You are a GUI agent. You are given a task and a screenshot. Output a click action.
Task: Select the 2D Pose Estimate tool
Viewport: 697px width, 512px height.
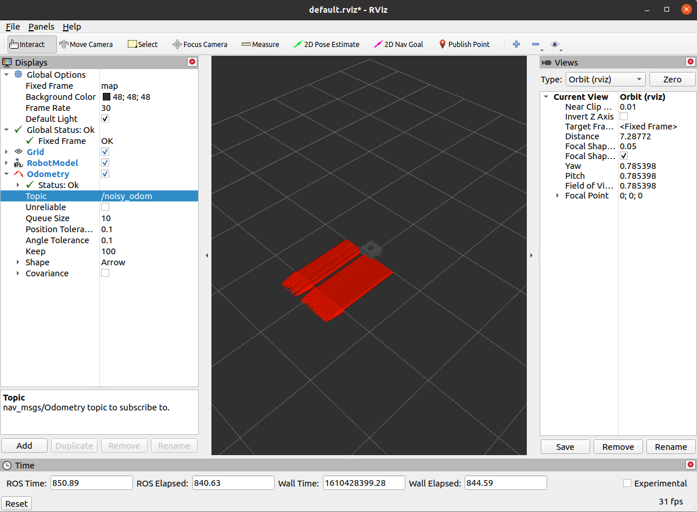[326, 44]
